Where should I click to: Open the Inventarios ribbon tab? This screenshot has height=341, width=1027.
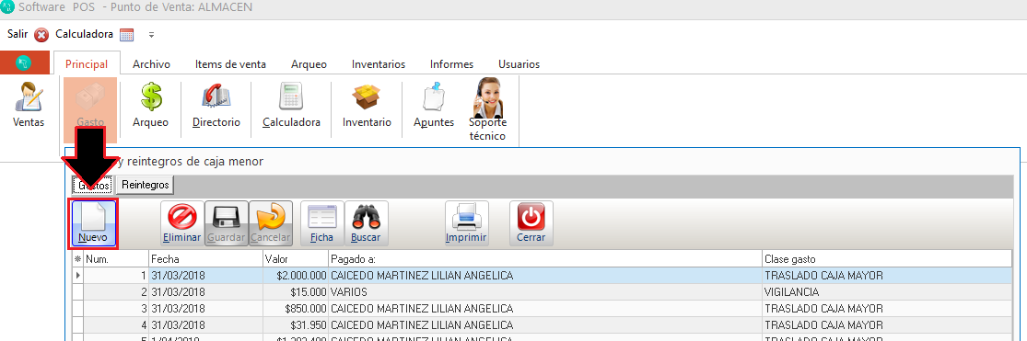pos(379,64)
